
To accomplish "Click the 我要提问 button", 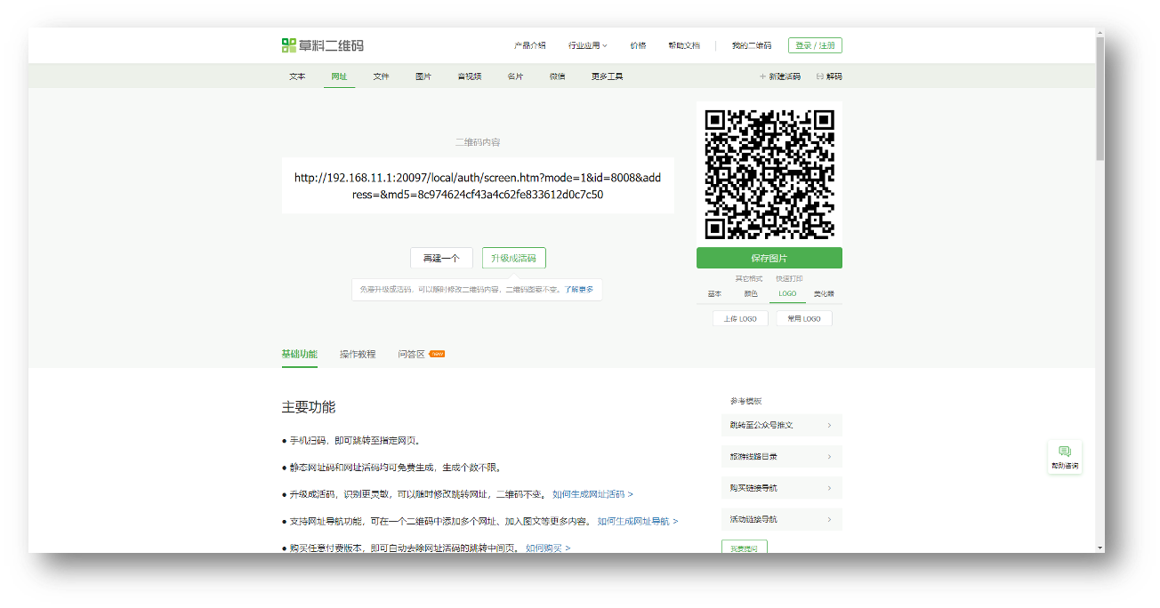I will point(744,547).
